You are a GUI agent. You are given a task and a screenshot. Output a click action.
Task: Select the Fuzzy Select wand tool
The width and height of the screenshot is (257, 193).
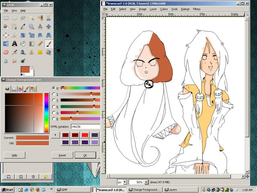pyautogui.click(x=32, y=18)
